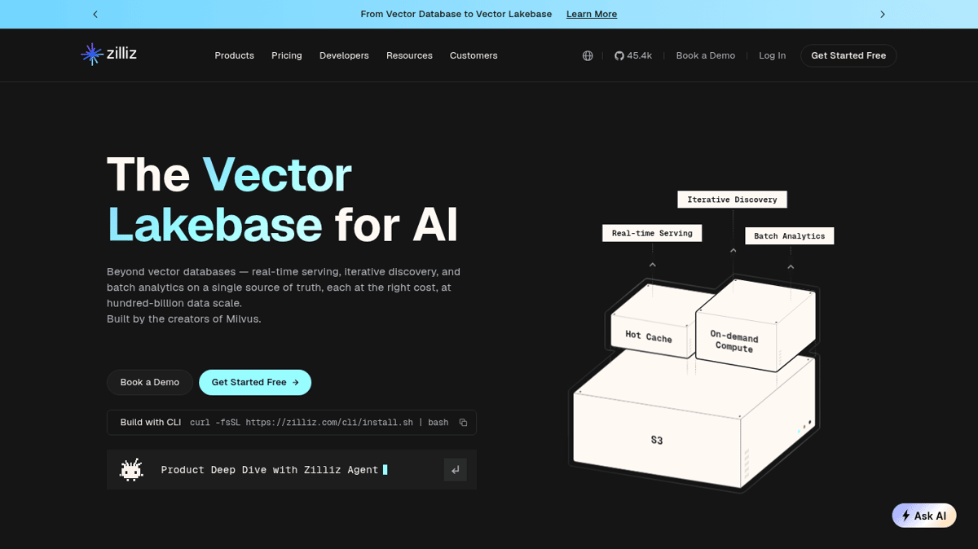Viewport: 978px width, 549px height.
Task: Click the pixel robot agent icon
Action: tap(131, 470)
